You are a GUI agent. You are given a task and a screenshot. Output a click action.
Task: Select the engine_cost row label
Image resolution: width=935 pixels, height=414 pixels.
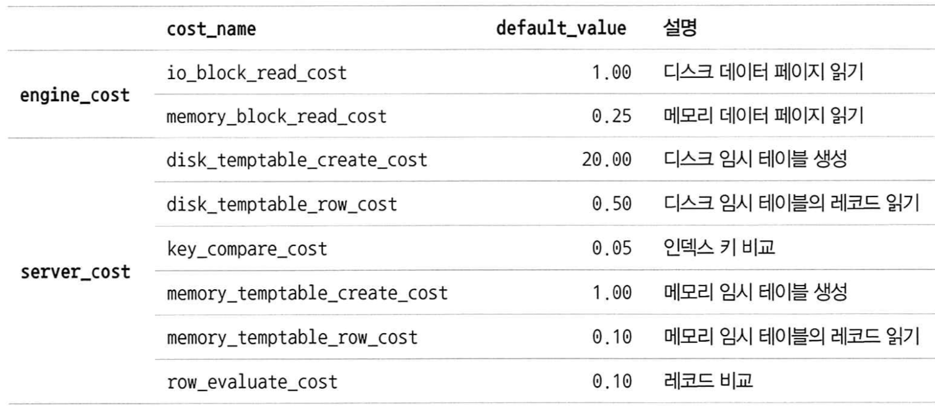[74, 95]
